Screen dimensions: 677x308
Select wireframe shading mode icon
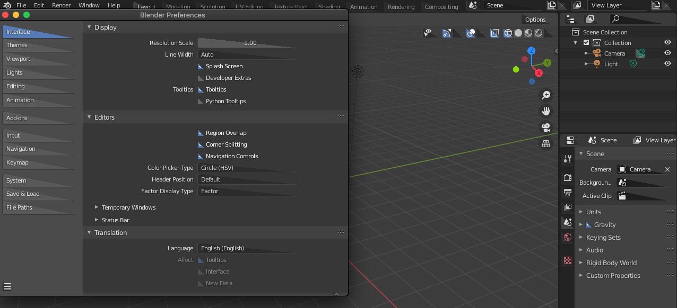508,33
